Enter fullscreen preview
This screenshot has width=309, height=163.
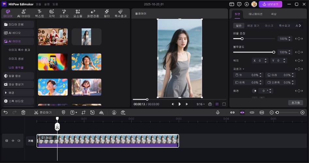224,104
